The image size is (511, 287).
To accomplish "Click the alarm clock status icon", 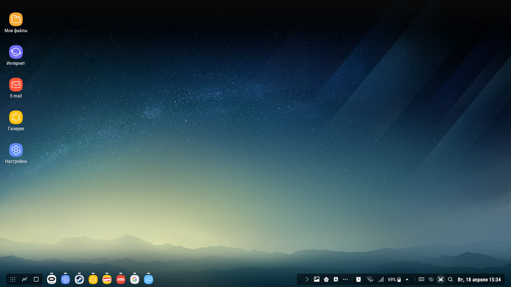I will click(358, 279).
